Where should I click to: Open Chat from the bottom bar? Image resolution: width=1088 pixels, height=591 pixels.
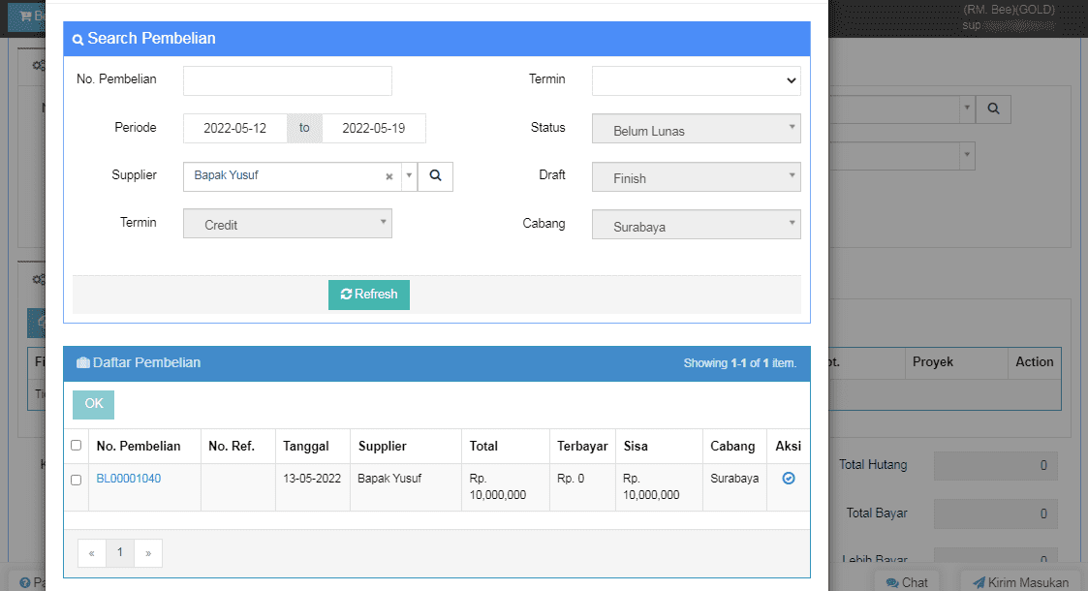click(x=907, y=582)
